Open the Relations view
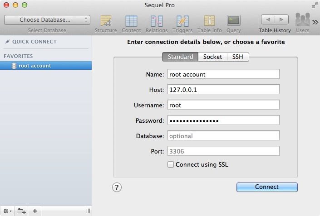Screen dimensions: 320x216 point(157,24)
